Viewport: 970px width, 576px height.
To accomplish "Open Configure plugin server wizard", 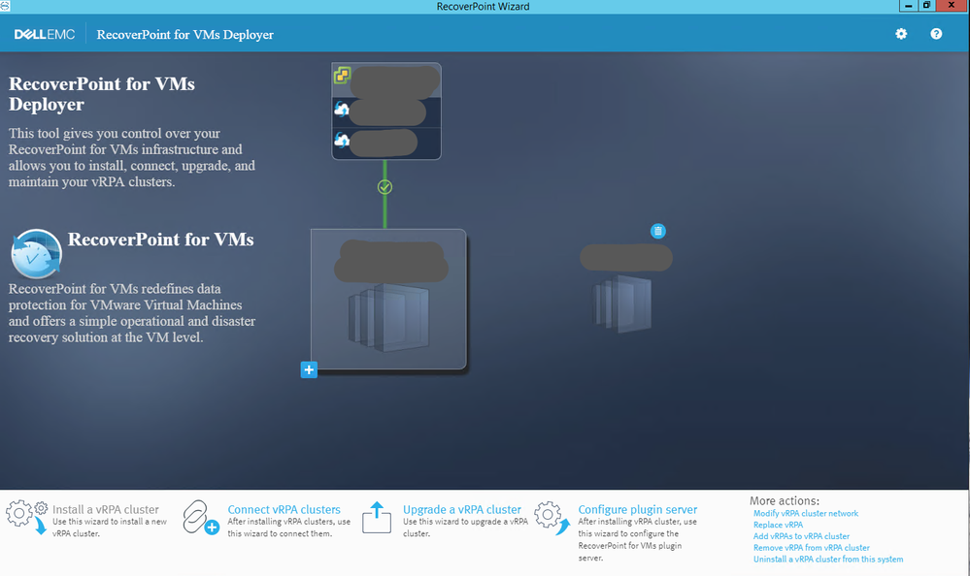I will [x=638, y=509].
